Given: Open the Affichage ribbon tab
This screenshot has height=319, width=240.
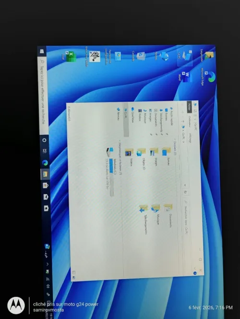Looking at the screenshot, I should 190,138.
